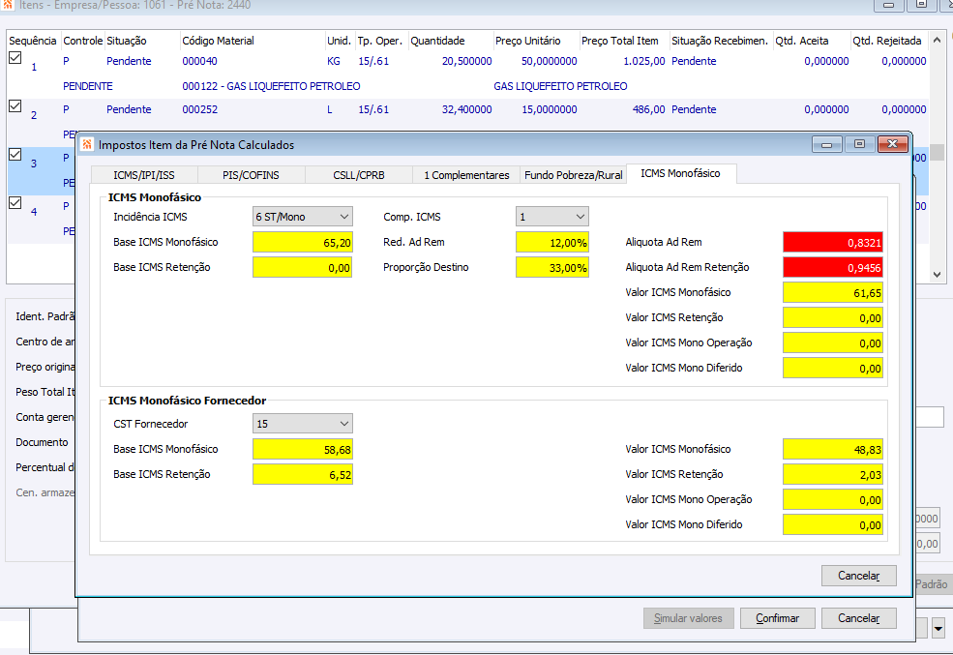953x655 pixels.
Task: Click the items grid scroll-up arrow
Action: point(937,41)
